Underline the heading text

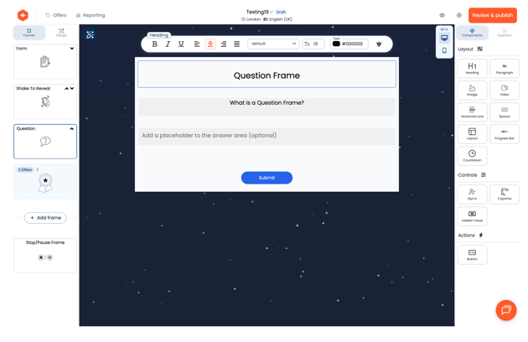(181, 44)
